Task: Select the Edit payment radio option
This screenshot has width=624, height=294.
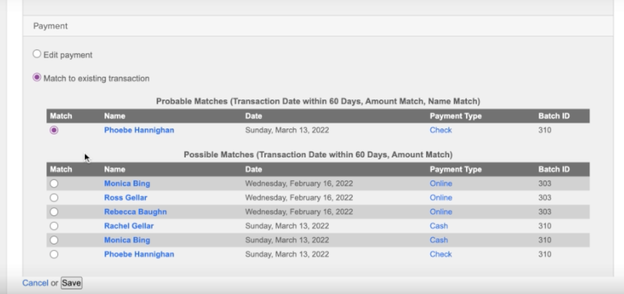Action: pyautogui.click(x=37, y=54)
